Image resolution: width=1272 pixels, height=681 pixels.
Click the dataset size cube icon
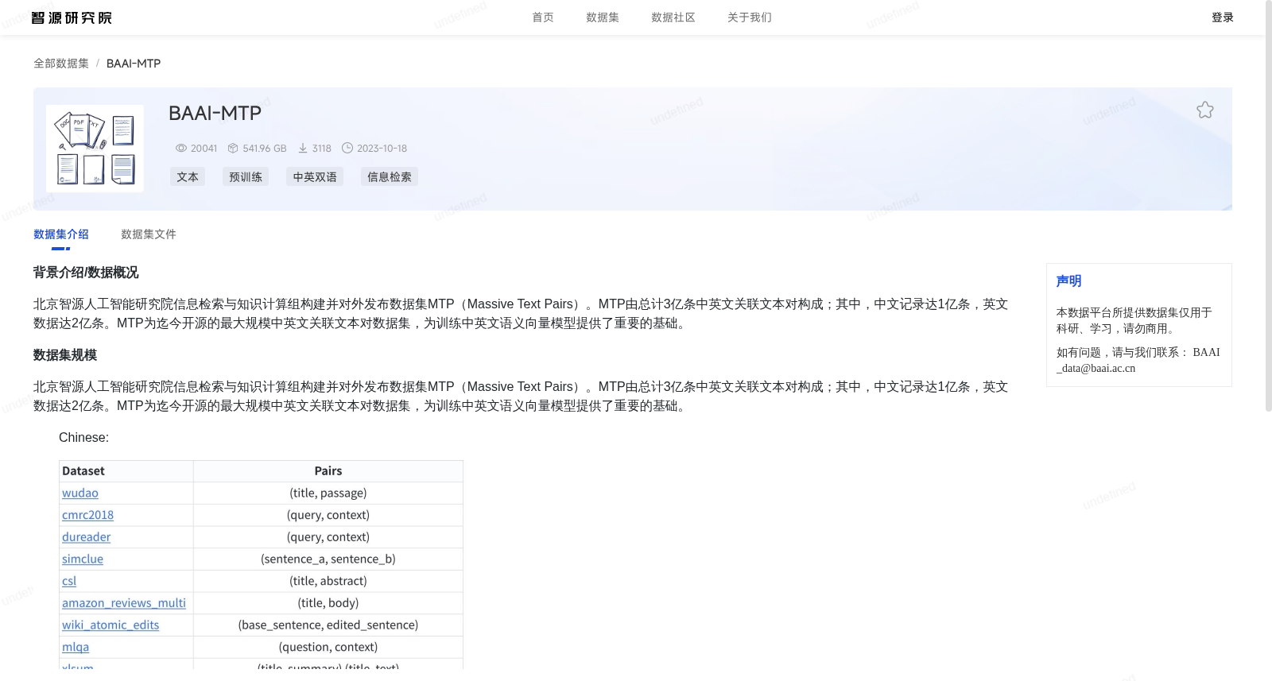point(233,149)
